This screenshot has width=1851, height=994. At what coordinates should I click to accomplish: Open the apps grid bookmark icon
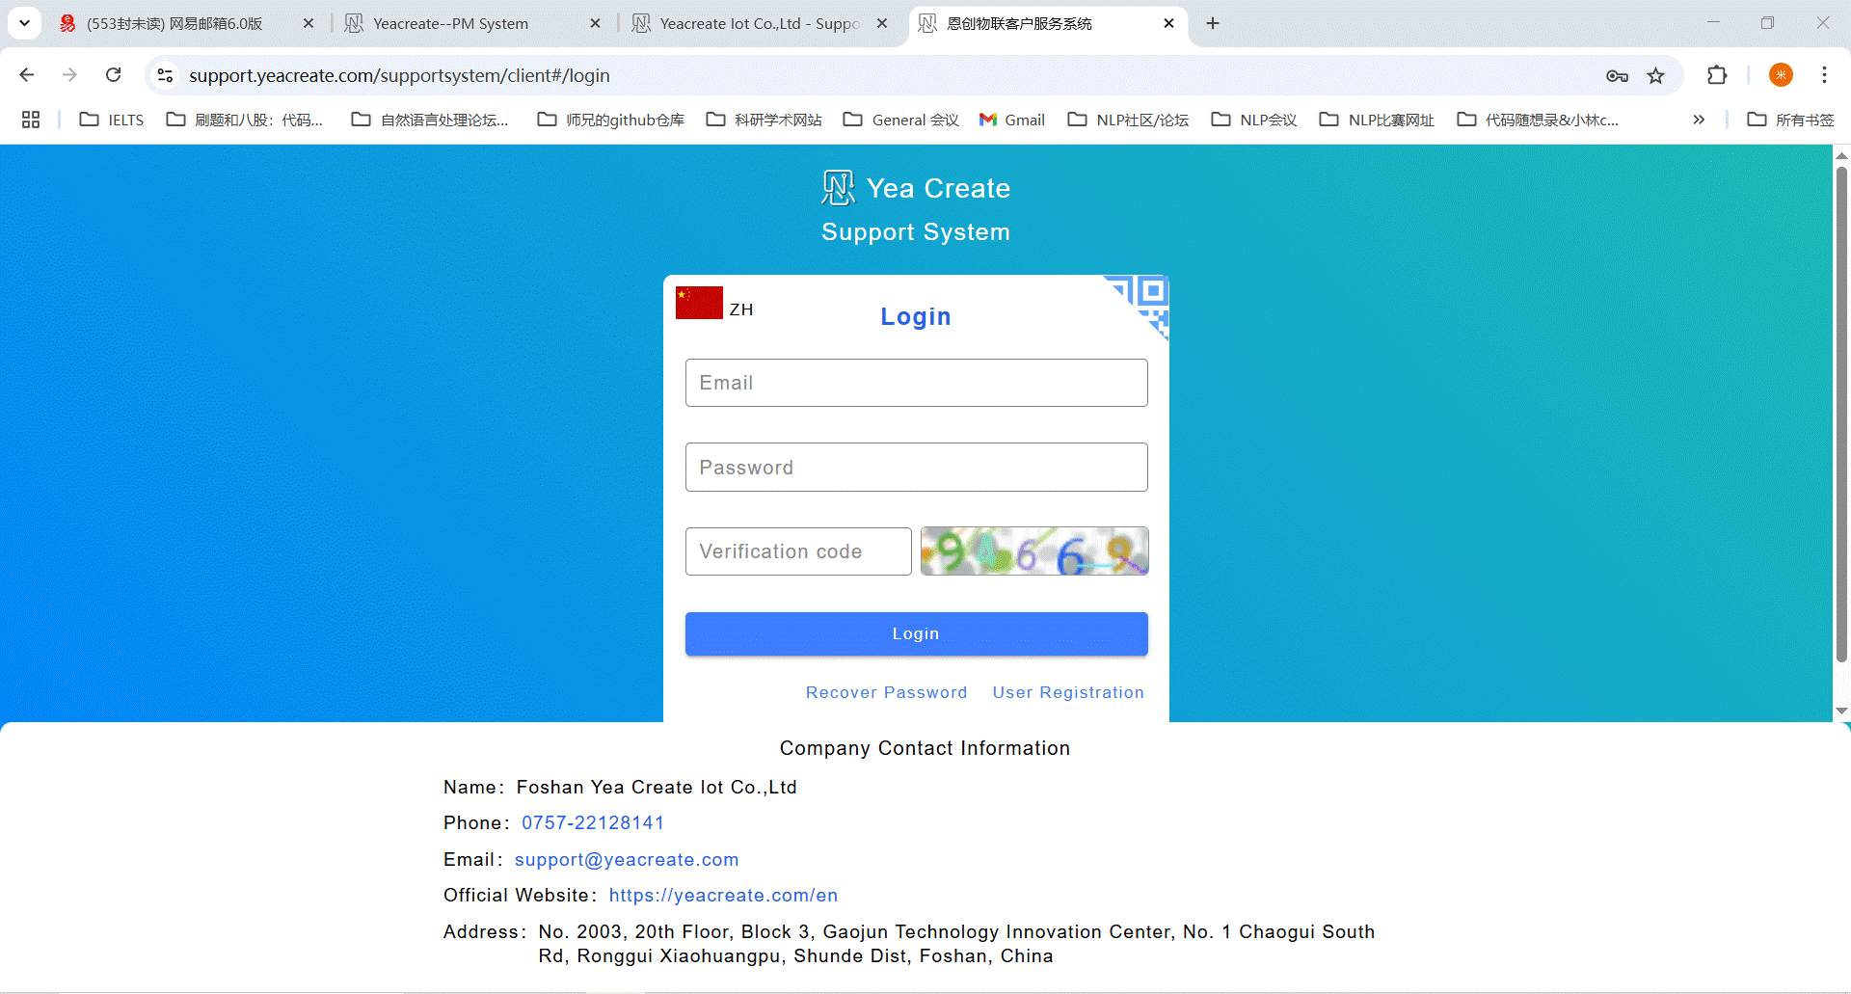point(31,120)
